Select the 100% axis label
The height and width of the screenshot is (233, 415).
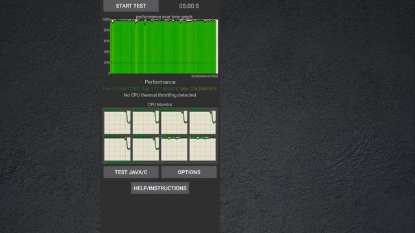click(x=106, y=19)
